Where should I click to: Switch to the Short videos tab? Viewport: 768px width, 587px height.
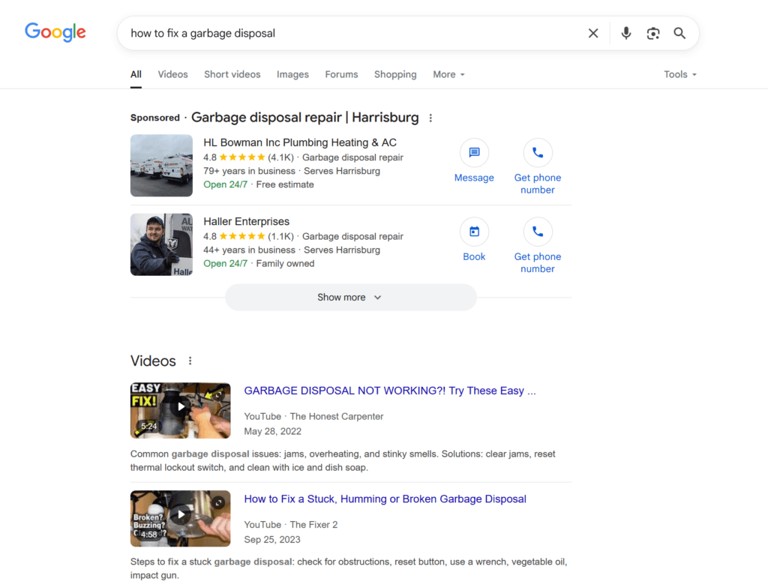[232, 74]
